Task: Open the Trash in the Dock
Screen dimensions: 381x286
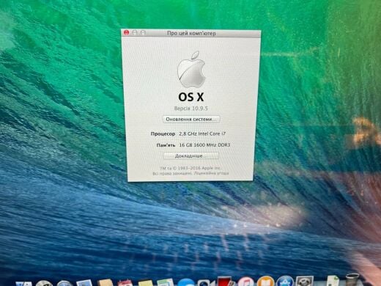Action: (352, 280)
